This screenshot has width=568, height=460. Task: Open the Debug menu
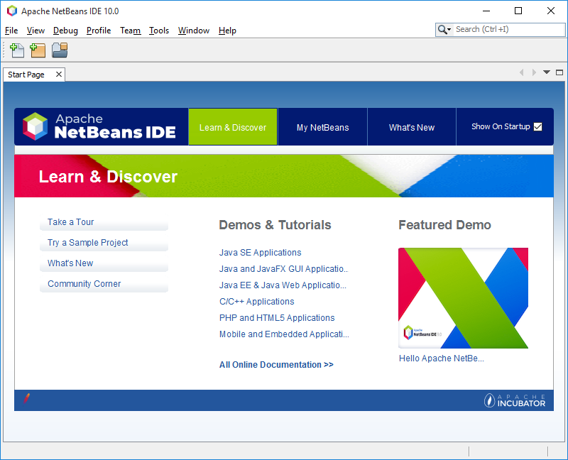coord(65,31)
